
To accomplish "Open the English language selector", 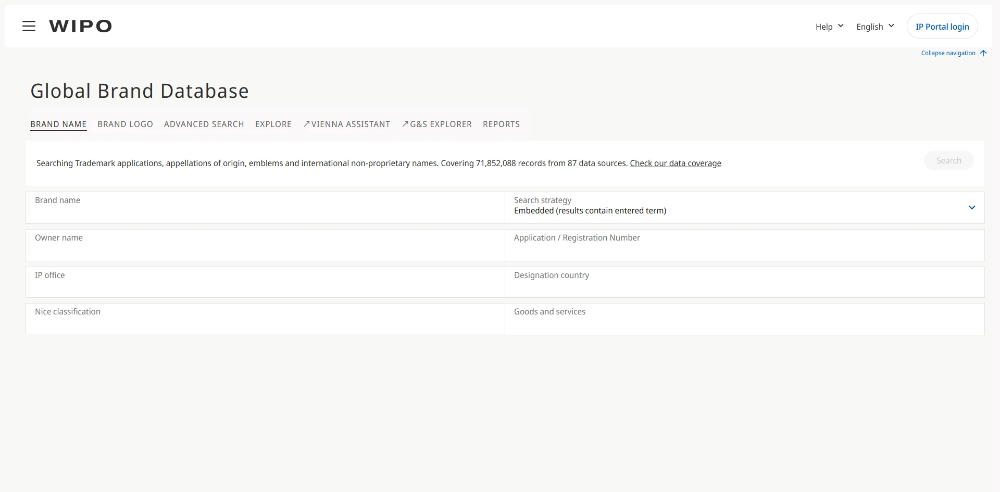I will pyautogui.click(x=874, y=27).
